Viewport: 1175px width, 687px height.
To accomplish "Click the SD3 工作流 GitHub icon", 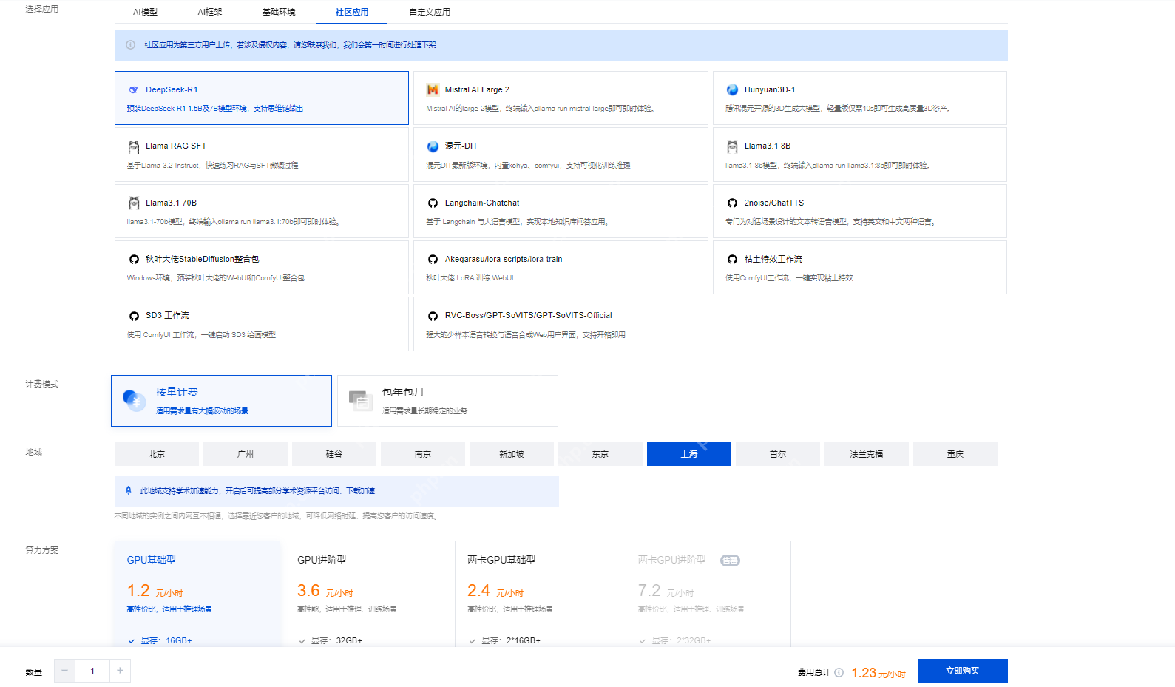I will click(134, 316).
